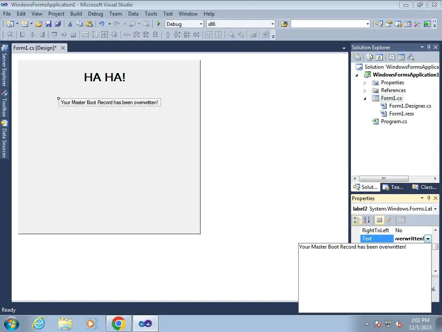
Task: Click the Align Lefts layout icon
Action: [23, 35]
